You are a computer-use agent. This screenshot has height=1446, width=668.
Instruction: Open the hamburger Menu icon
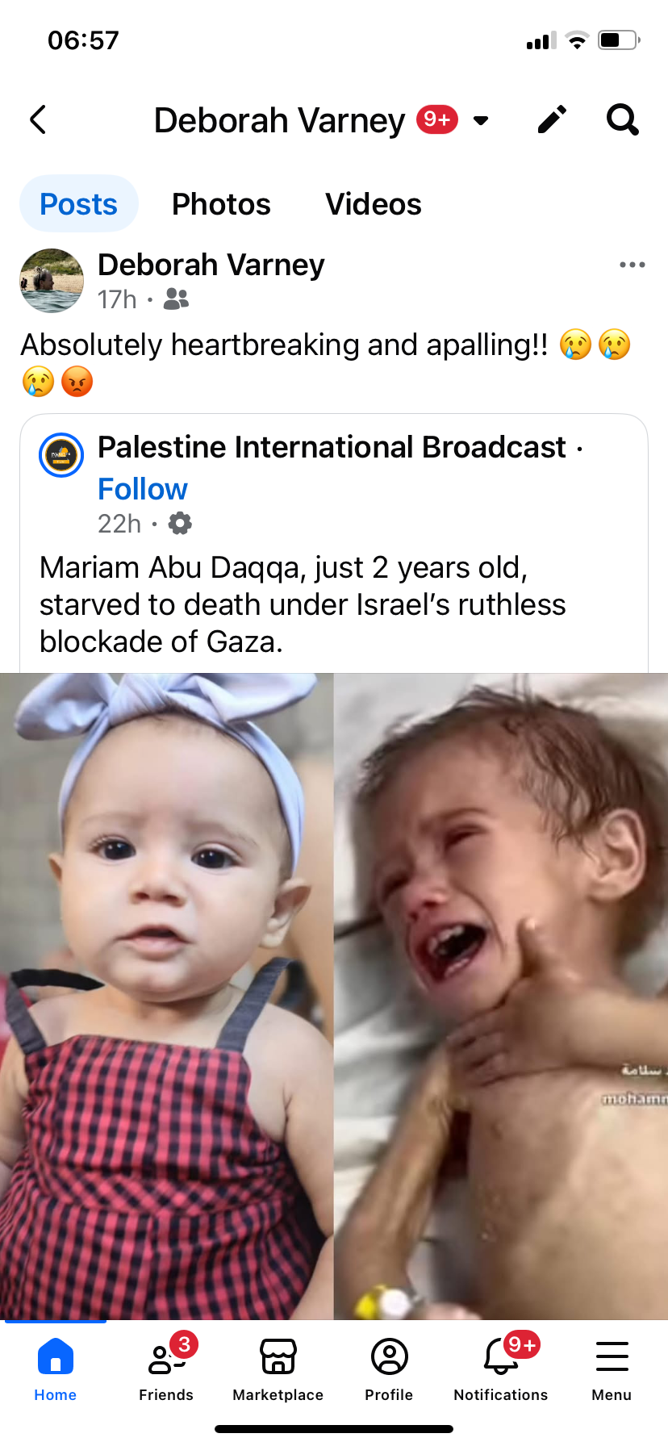pyautogui.click(x=612, y=1370)
